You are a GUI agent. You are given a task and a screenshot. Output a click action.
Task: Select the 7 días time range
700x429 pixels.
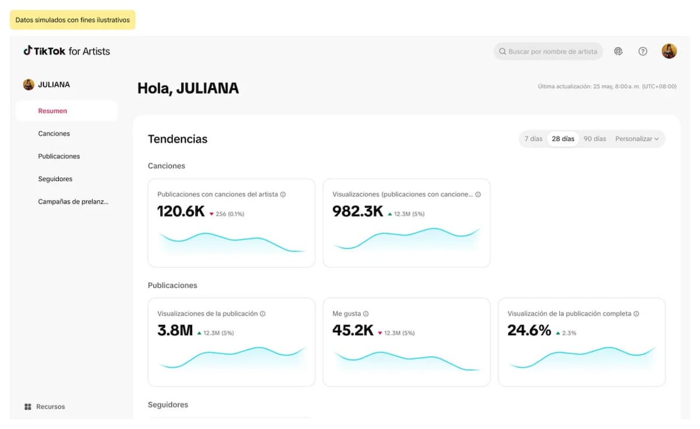click(x=533, y=139)
